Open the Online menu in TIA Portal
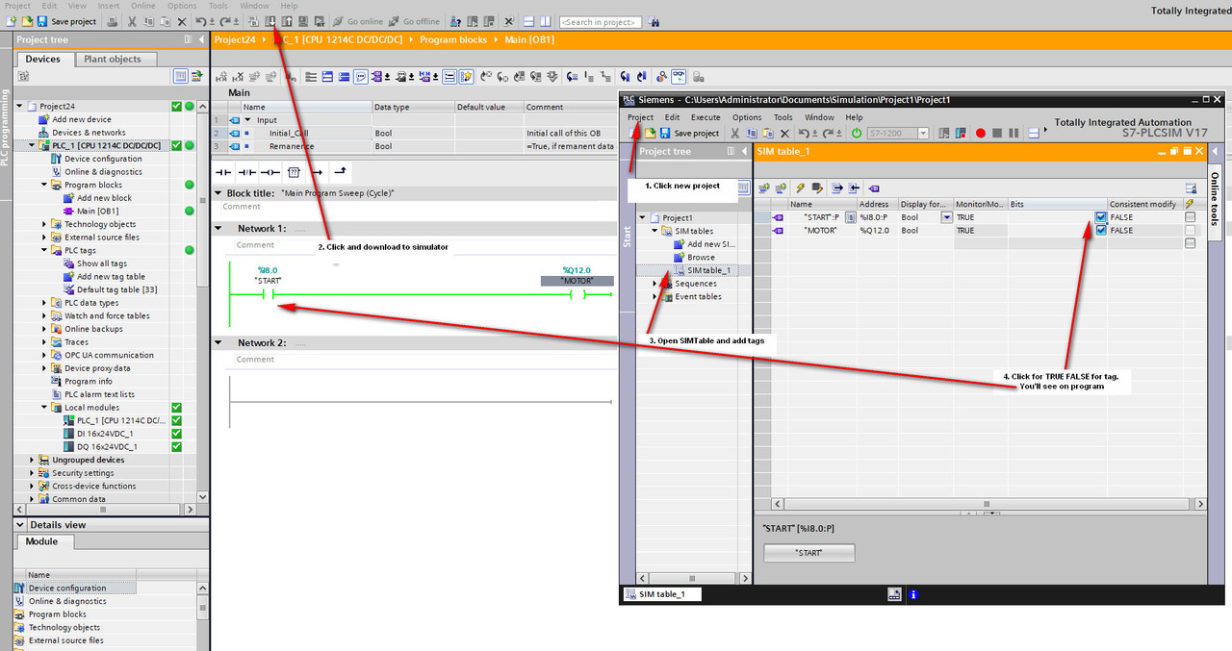 pos(142,6)
